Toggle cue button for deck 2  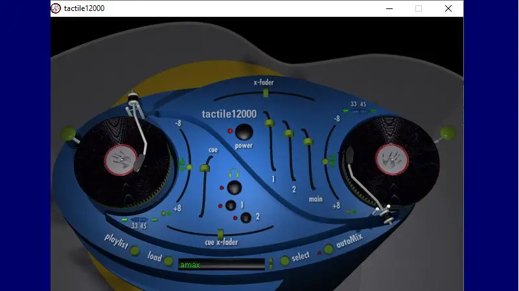coord(246,218)
